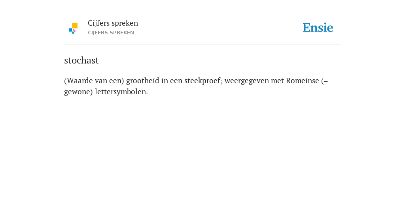
Task: Click the yellow square in the logo
Action: click(x=75, y=26)
